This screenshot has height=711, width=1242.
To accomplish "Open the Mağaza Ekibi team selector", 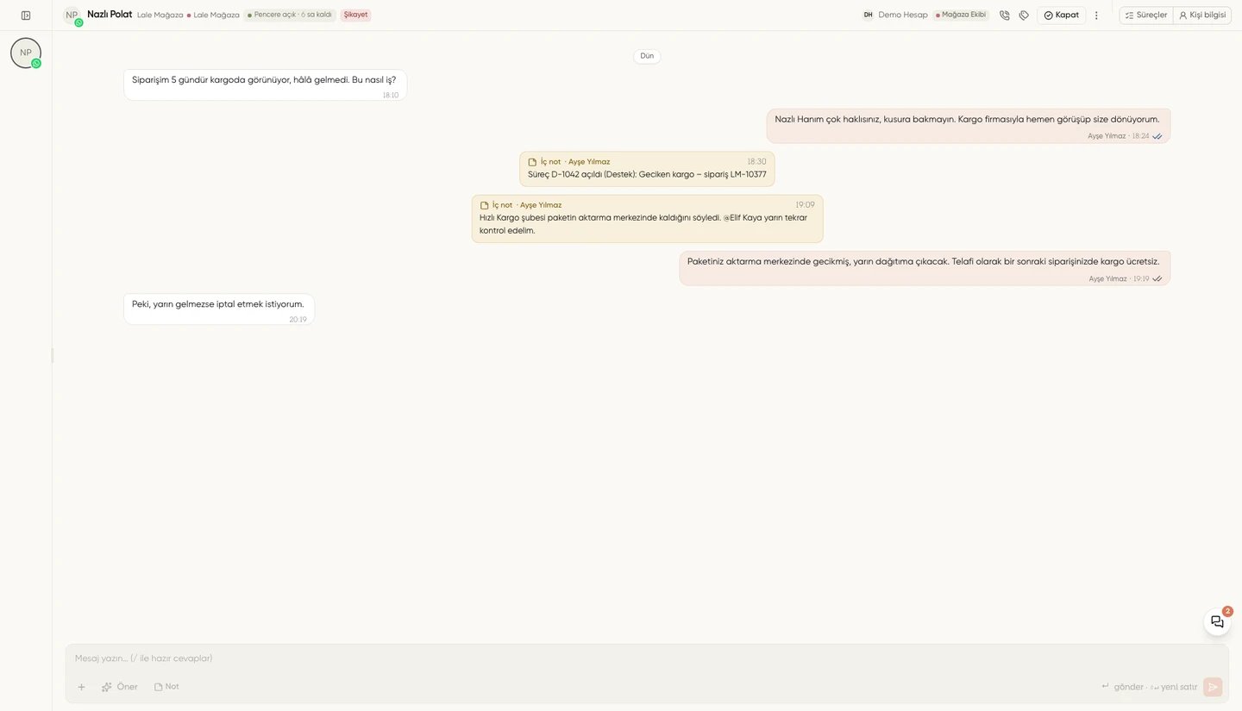I will pyautogui.click(x=961, y=15).
